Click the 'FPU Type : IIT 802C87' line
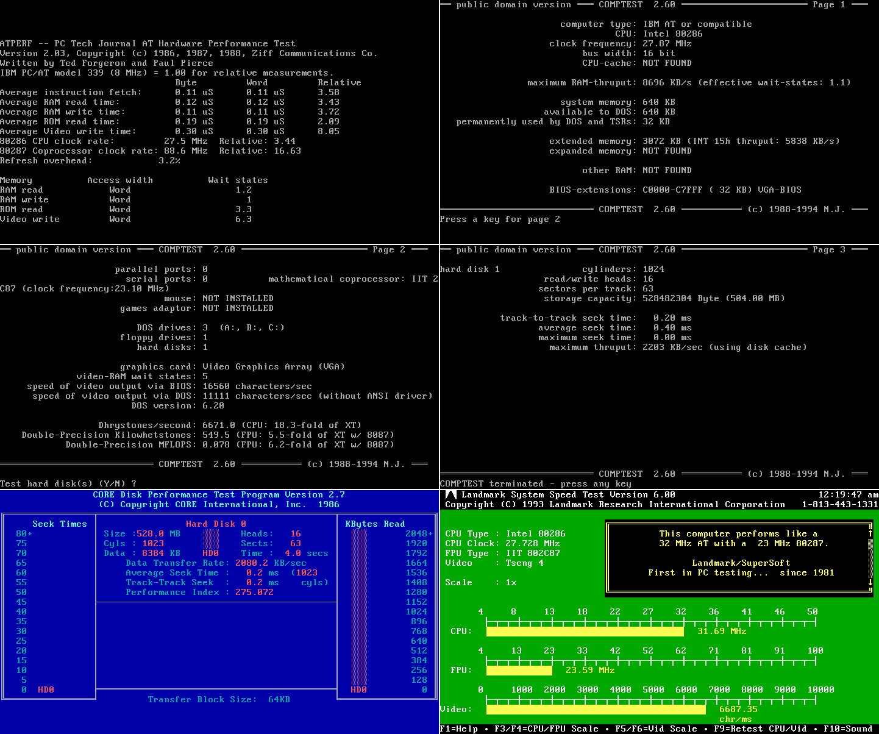 click(503, 553)
